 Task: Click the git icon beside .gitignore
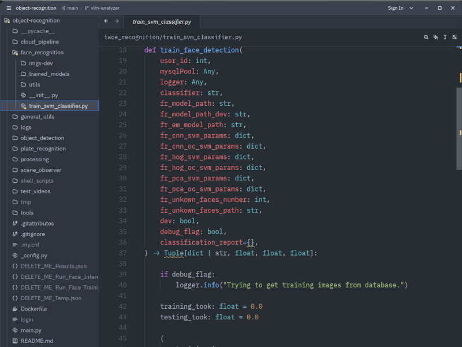pyautogui.click(x=15, y=234)
